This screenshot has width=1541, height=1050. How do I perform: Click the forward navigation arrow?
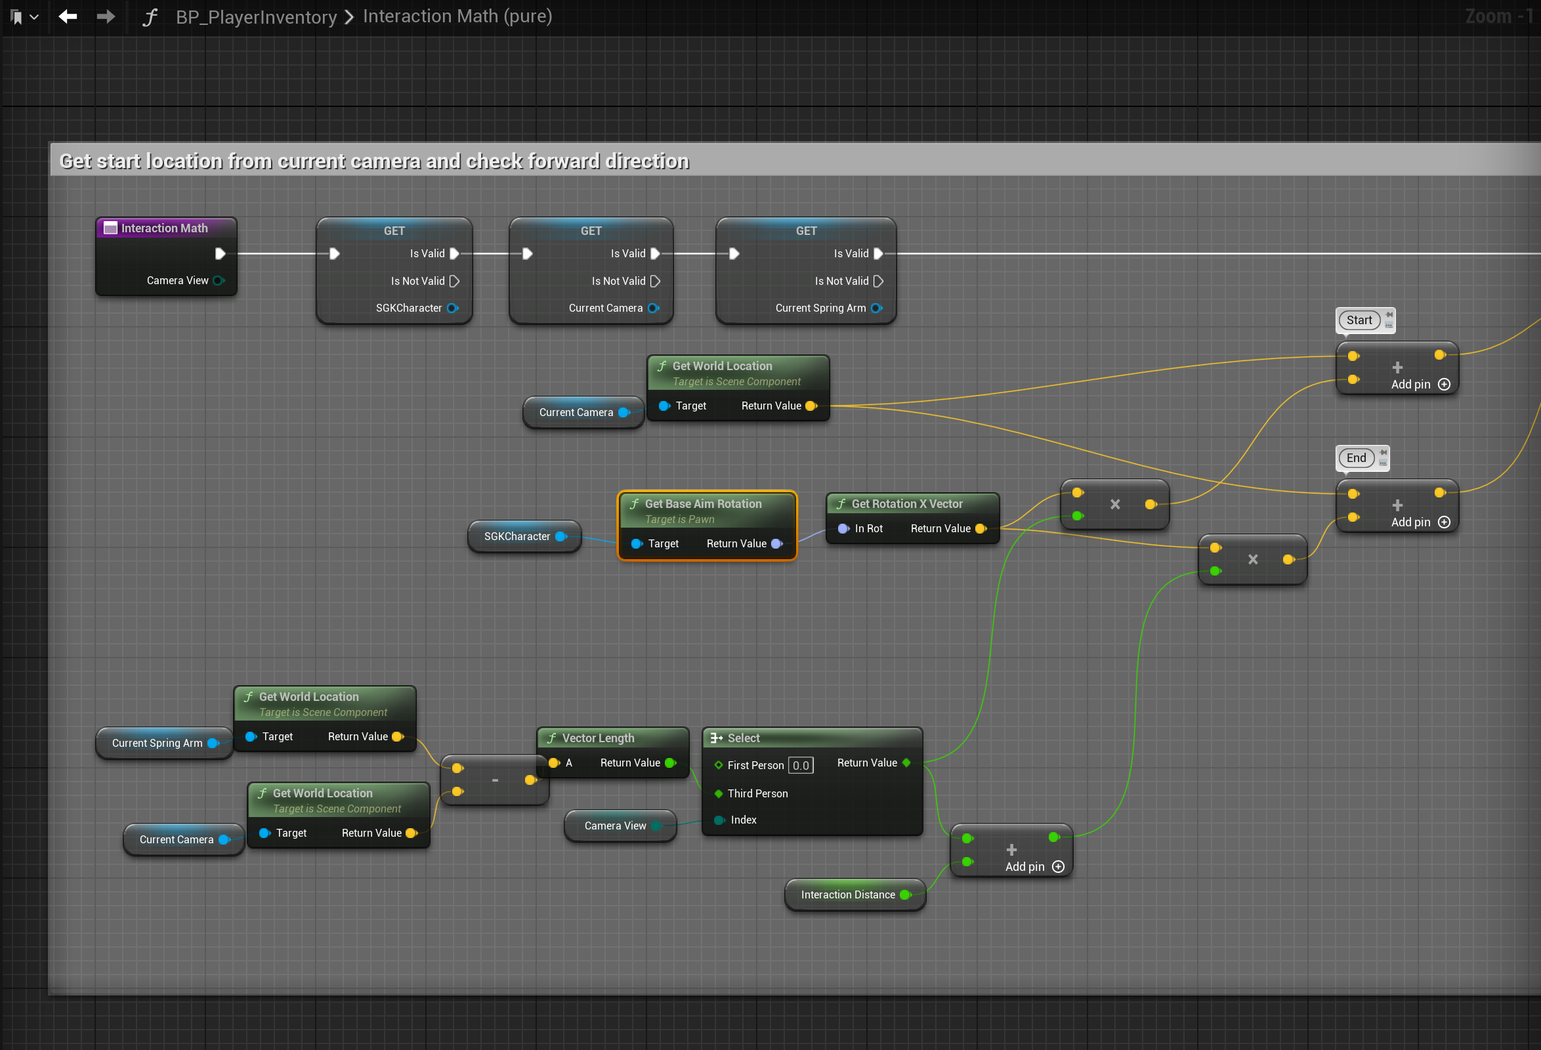tap(106, 16)
